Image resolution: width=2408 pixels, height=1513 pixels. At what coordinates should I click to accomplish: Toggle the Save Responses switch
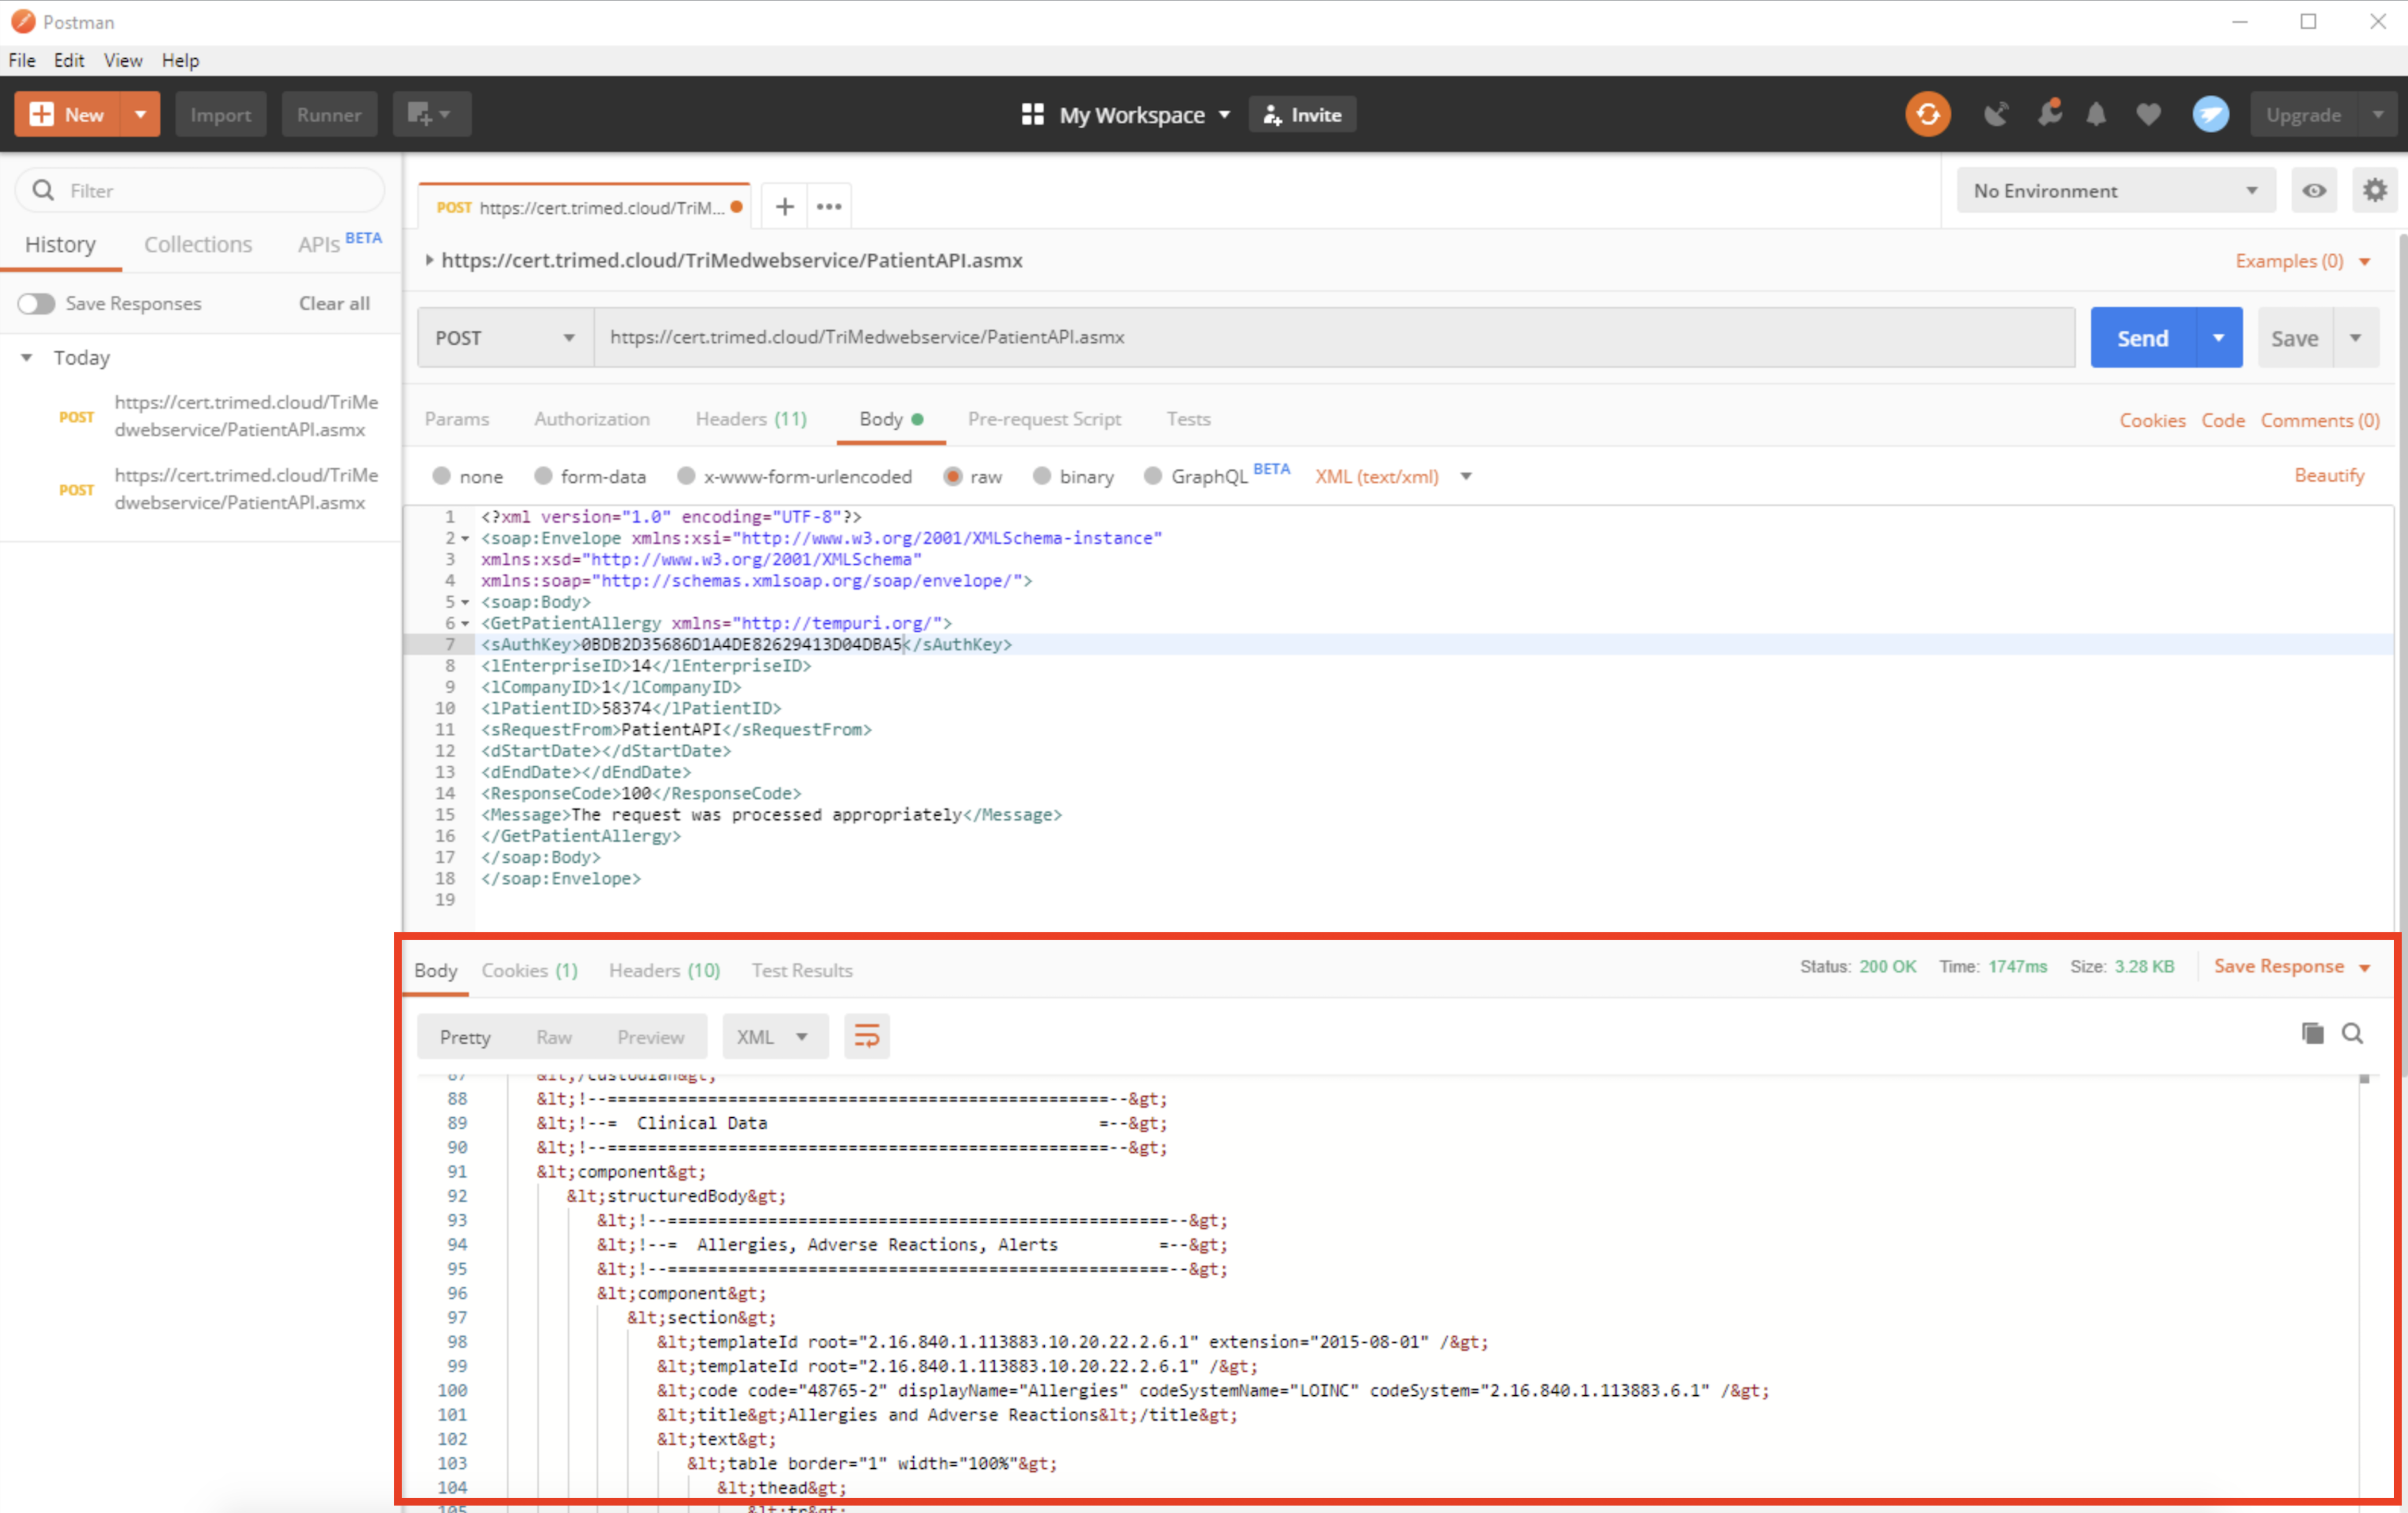tap(36, 304)
